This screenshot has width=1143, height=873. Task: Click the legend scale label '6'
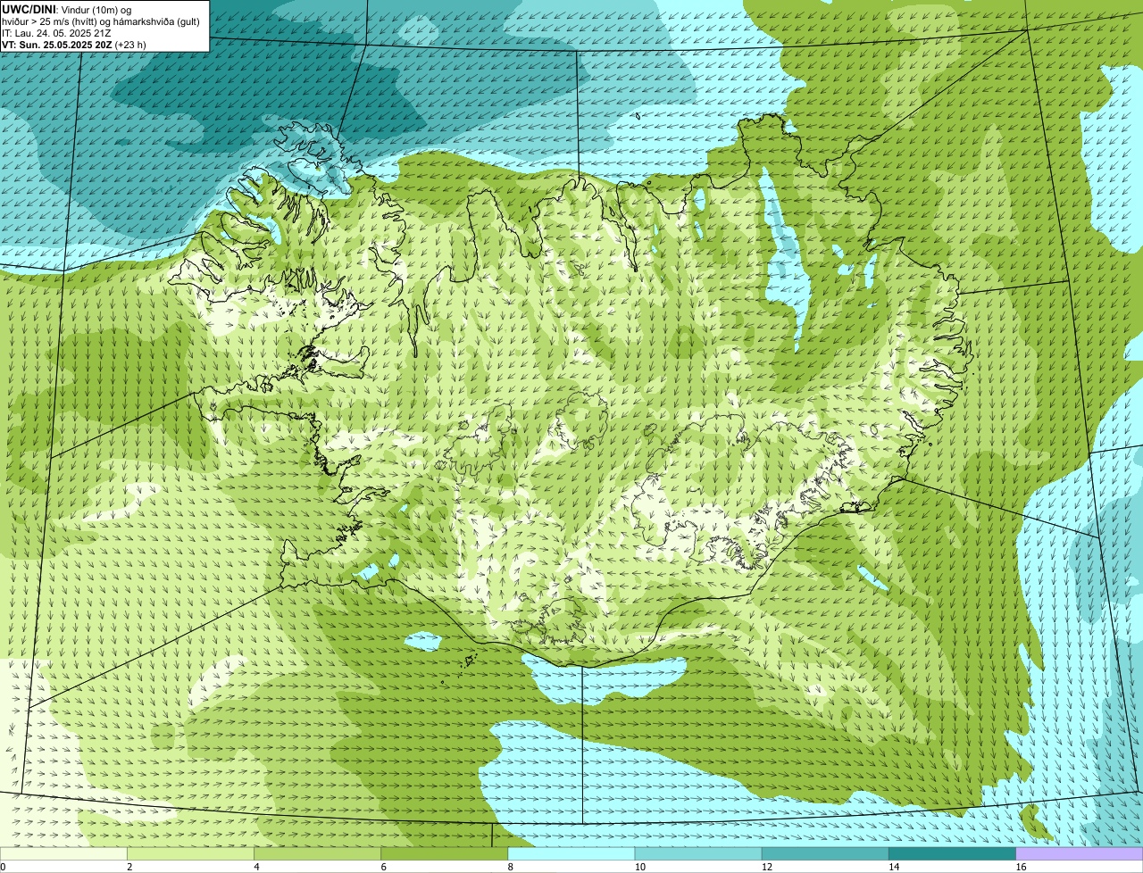(383, 867)
